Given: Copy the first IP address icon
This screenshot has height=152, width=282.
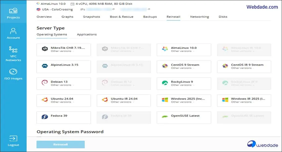Looking at the screenshot, I should 113,9.
